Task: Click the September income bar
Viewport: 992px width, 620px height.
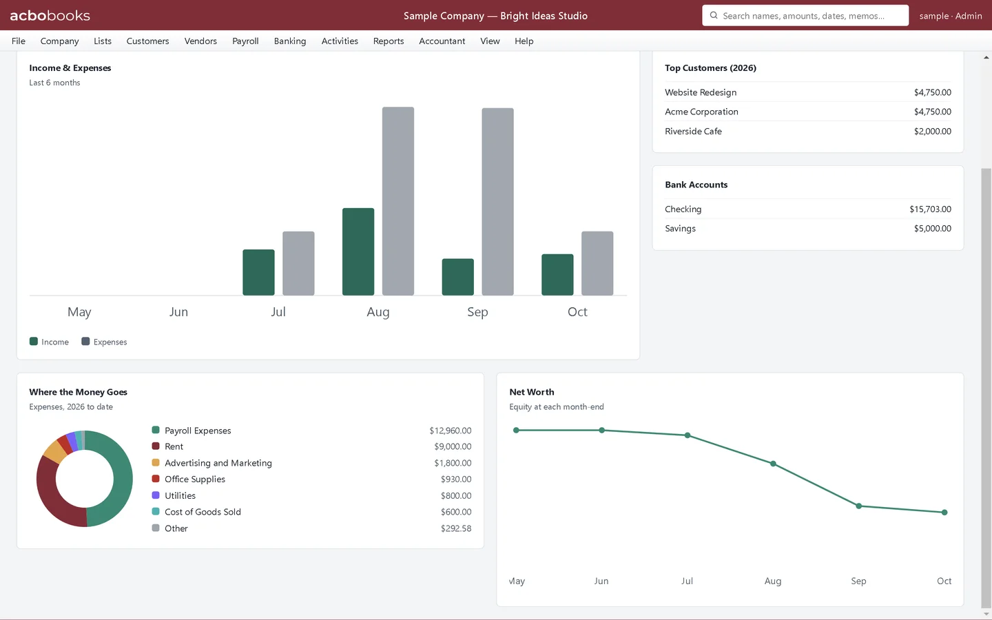Action: tap(457, 277)
